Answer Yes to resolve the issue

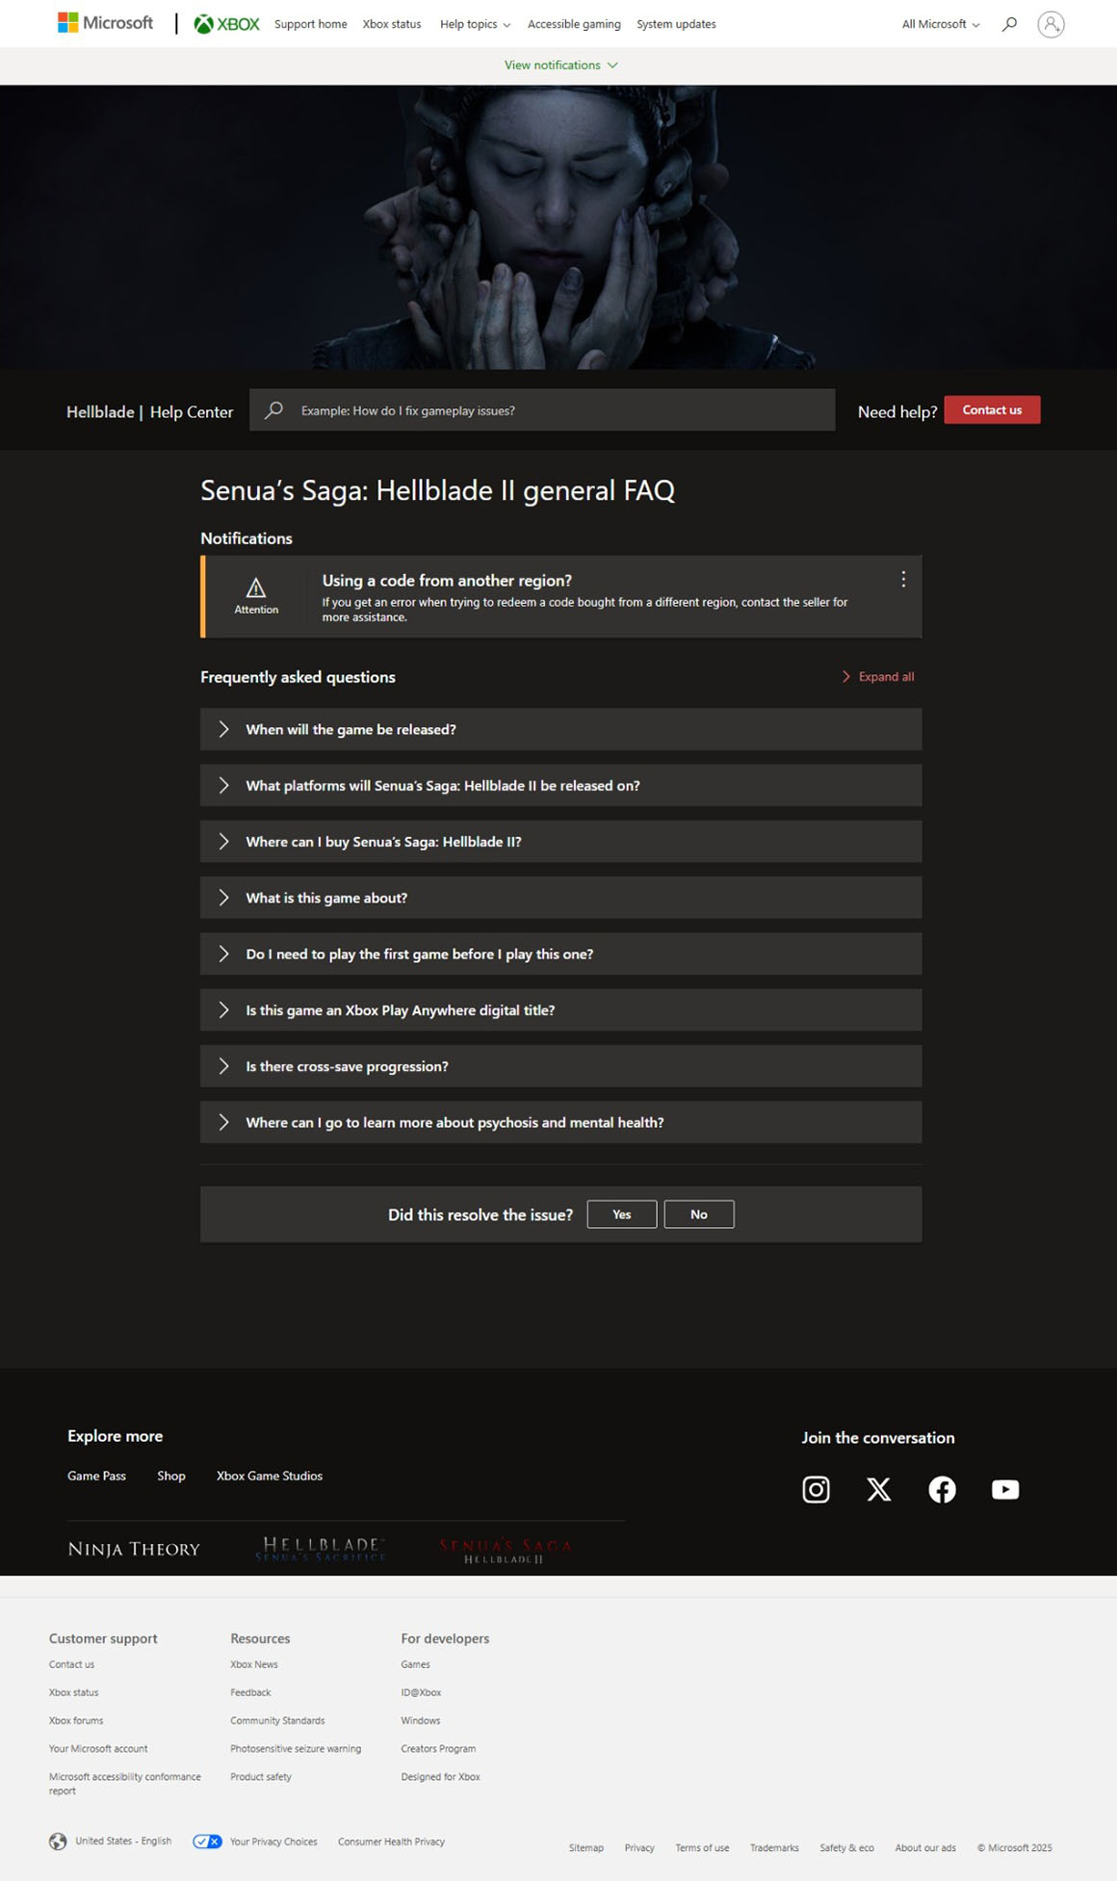pos(621,1215)
